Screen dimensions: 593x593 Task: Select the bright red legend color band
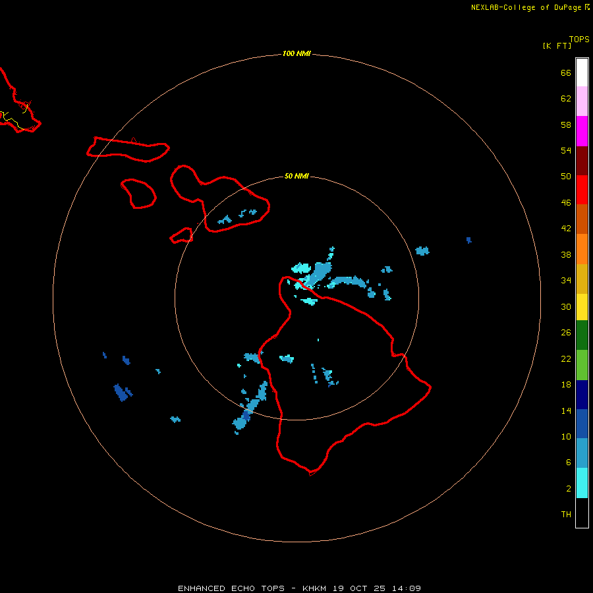click(x=582, y=190)
